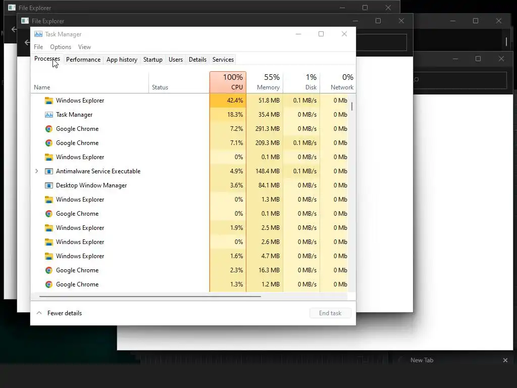Open the Options menu

[x=61, y=47]
